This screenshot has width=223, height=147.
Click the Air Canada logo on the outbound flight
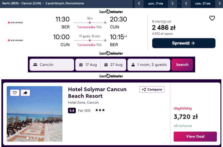click(x=15, y=22)
